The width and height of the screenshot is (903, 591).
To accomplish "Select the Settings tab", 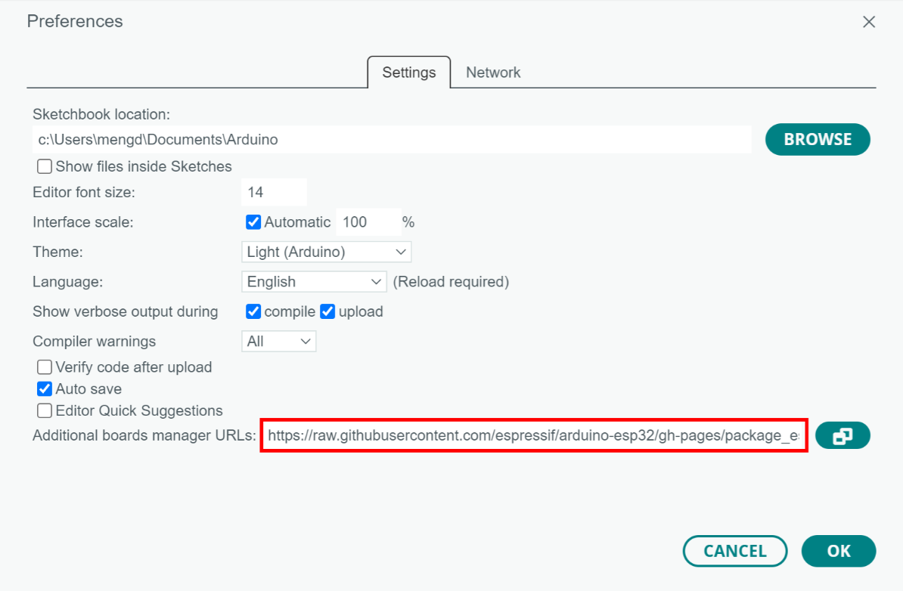I will 408,73.
